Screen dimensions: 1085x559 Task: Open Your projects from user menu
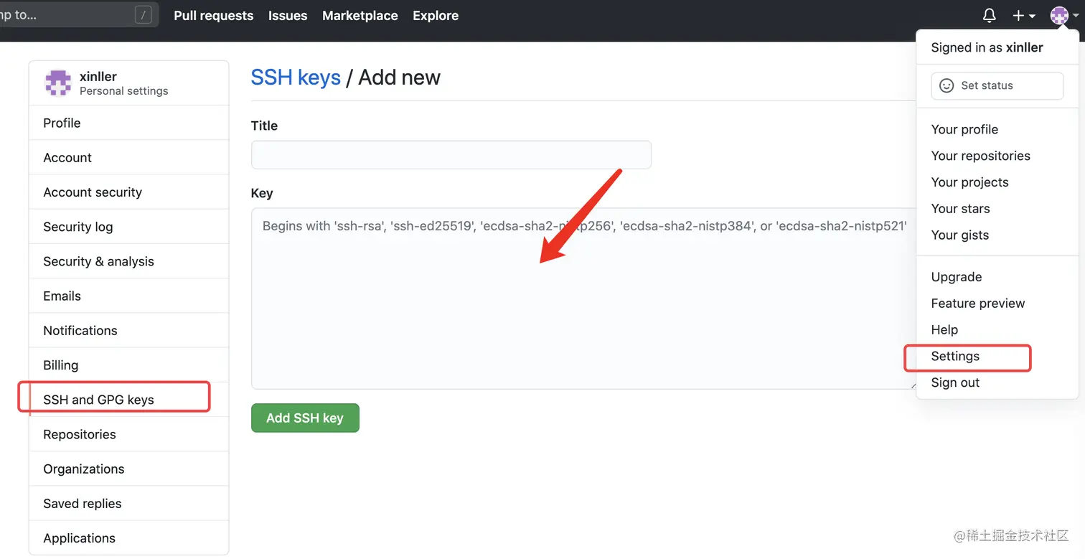[997, 182]
